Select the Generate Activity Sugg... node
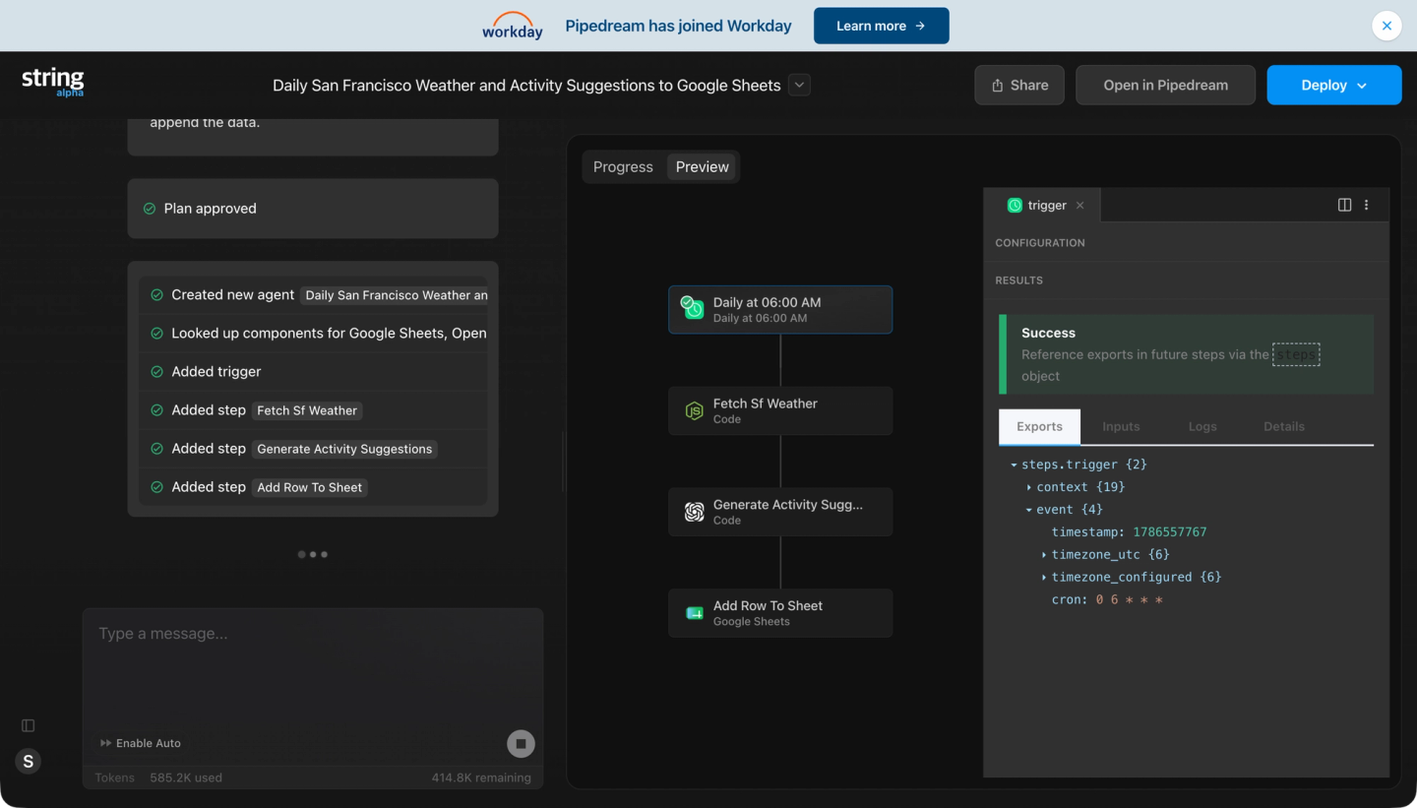 coord(780,512)
